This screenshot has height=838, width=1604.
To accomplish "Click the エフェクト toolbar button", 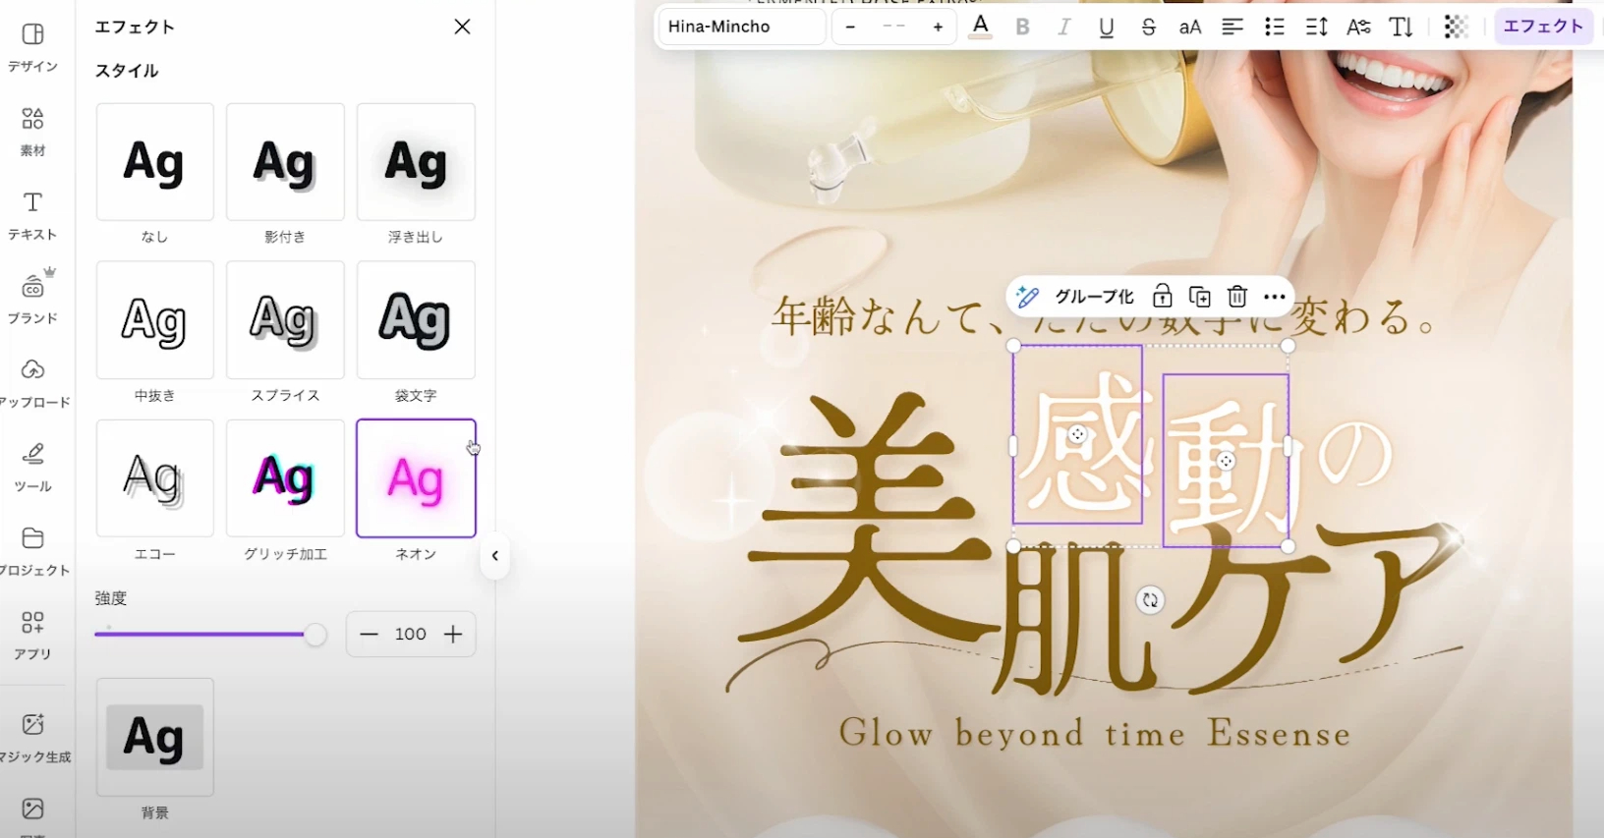I will click(x=1543, y=27).
